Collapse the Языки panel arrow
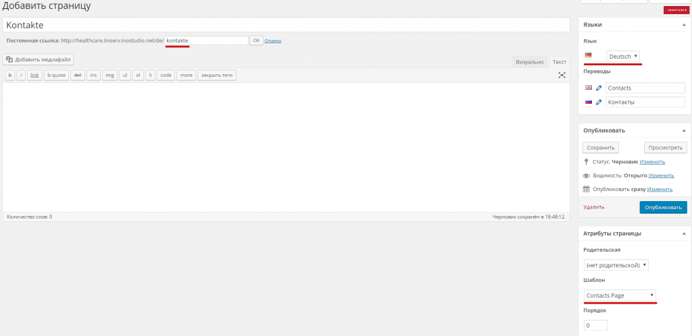Viewport: 692px width, 336px height. tap(683, 25)
